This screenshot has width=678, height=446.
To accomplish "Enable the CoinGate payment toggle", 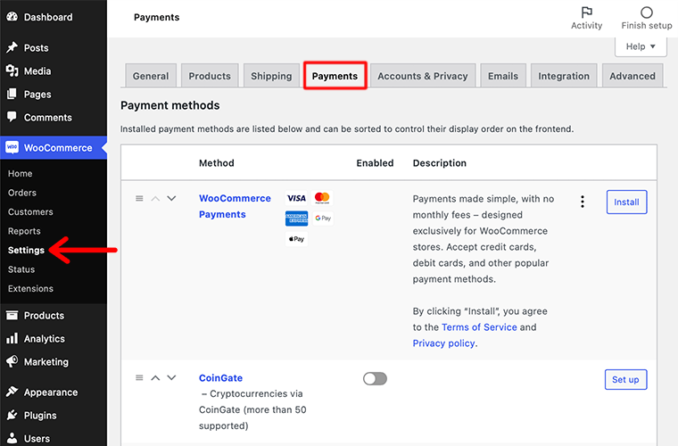I will click(375, 379).
